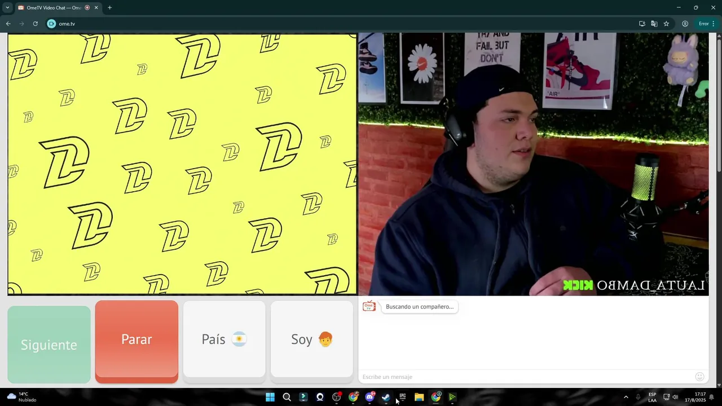This screenshot has height=406, width=722.
Task: Click the partner video placeholder area
Action: [x=182, y=164]
